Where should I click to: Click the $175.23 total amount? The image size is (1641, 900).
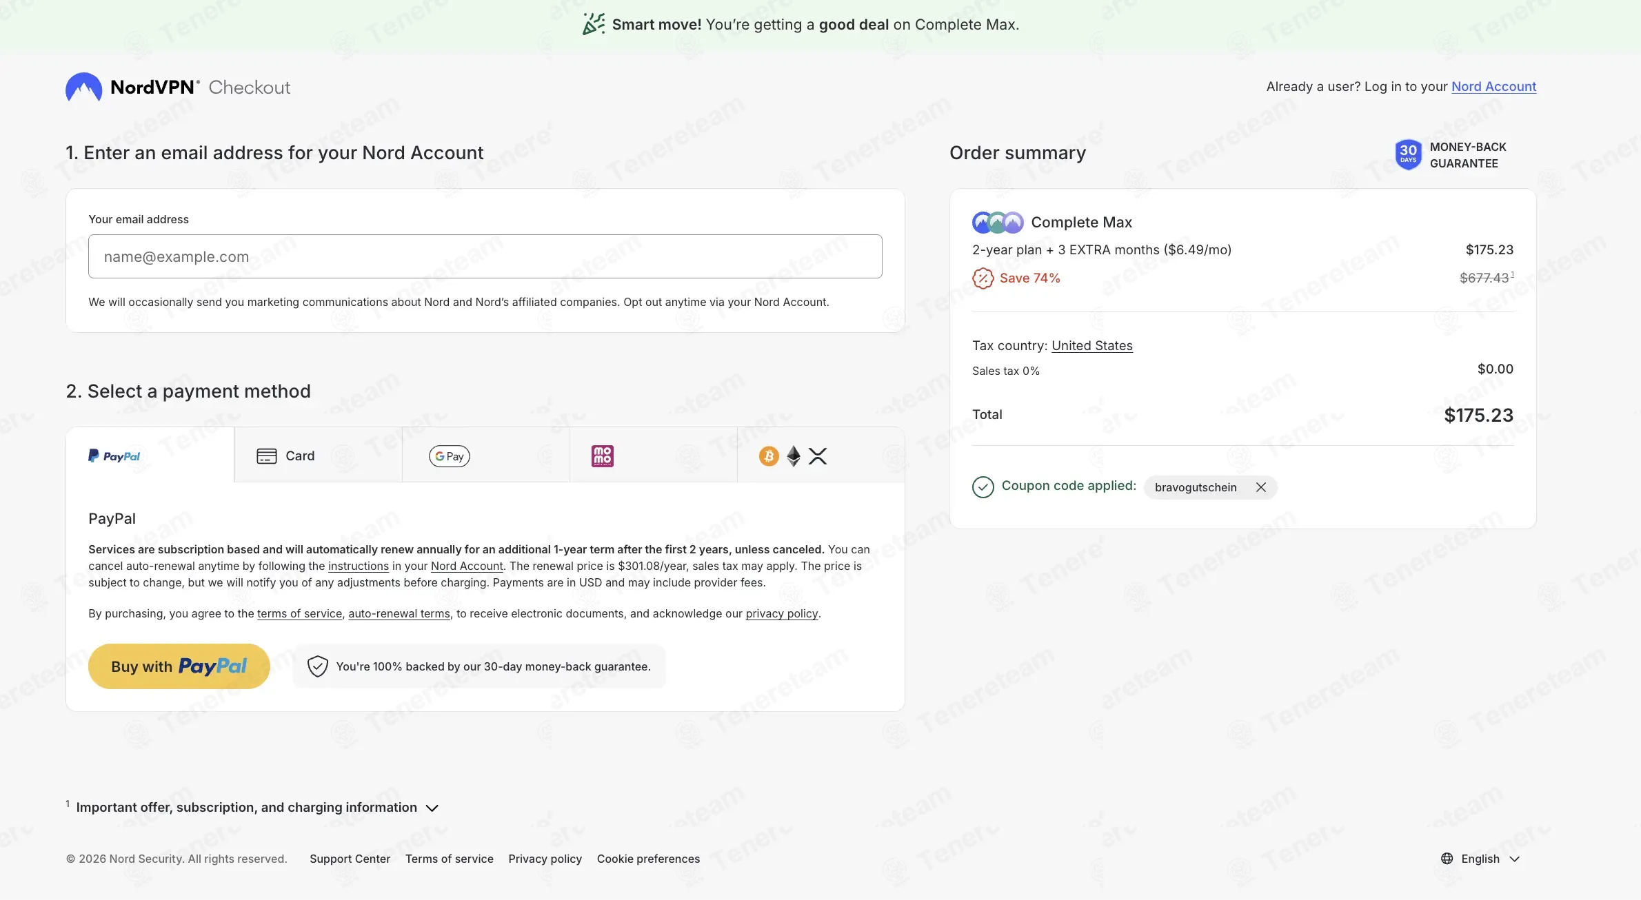[1478, 415]
